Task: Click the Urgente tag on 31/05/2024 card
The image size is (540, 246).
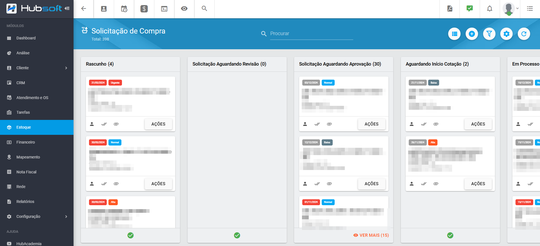Action: pos(115,83)
